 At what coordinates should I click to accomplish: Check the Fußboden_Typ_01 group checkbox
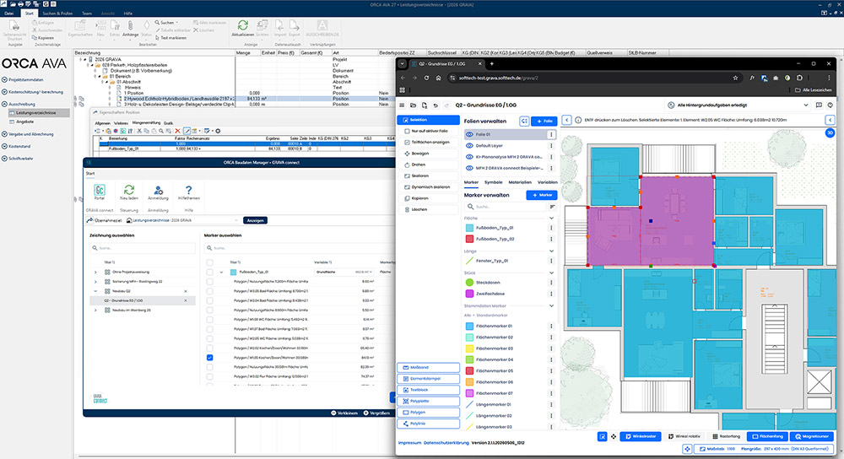pos(210,273)
